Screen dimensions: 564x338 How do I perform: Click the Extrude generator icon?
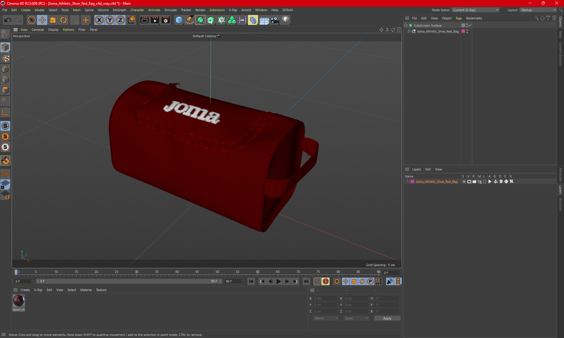211,20
